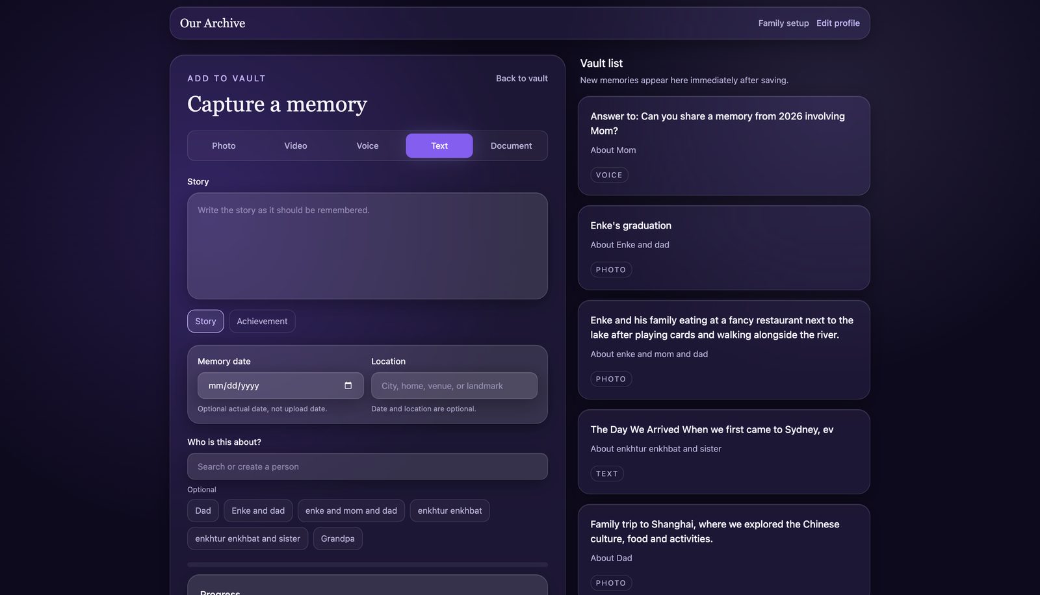Click the Our Archive logo title
This screenshot has height=595, width=1040.
click(213, 23)
